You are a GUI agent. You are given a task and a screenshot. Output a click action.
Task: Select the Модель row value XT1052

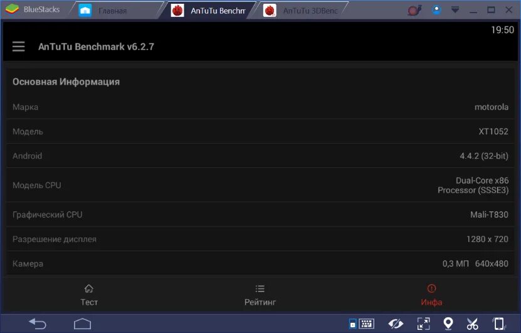pos(493,132)
